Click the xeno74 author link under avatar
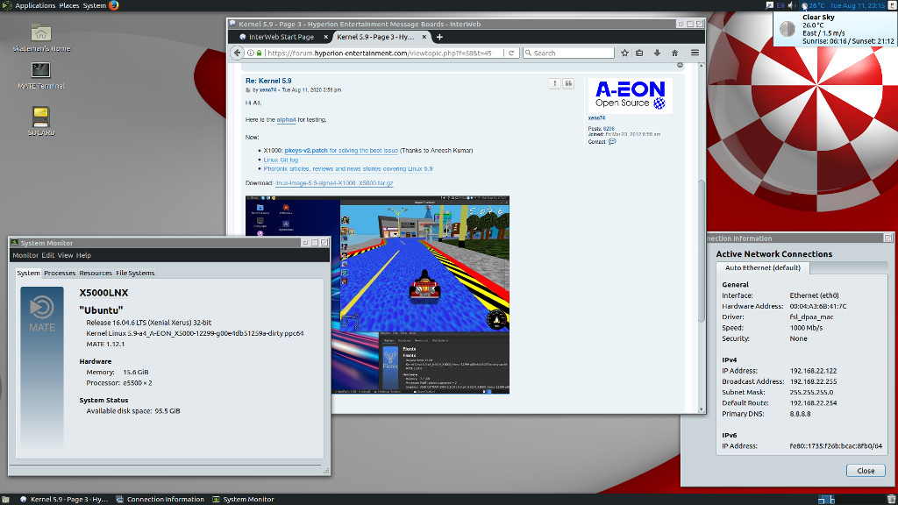Viewport: 898px width, 505px height. [596, 118]
